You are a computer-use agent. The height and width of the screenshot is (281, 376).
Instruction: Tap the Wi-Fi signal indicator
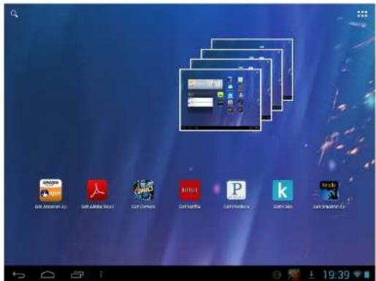click(x=358, y=274)
